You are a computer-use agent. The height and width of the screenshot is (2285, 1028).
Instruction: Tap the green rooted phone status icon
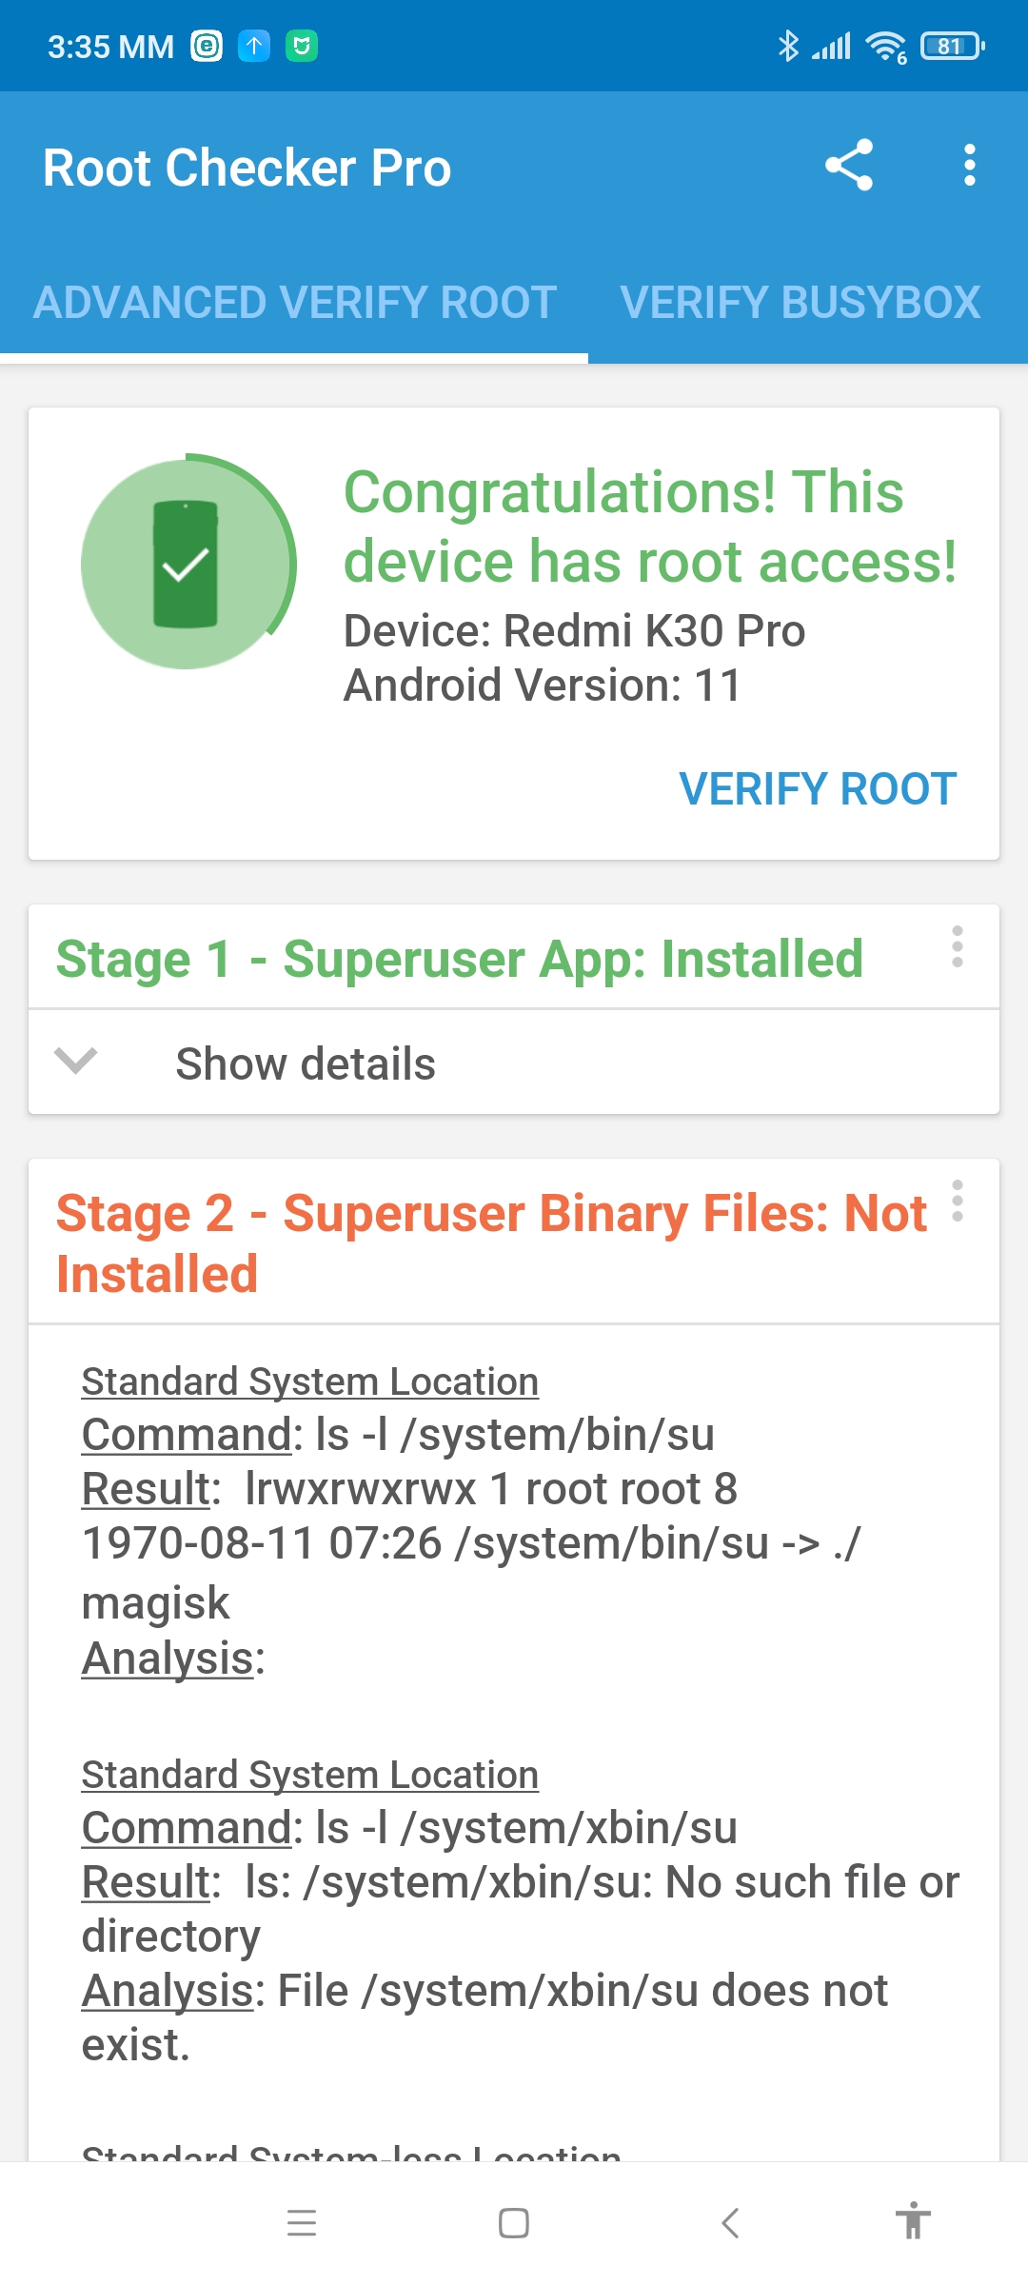pyautogui.click(x=188, y=564)
